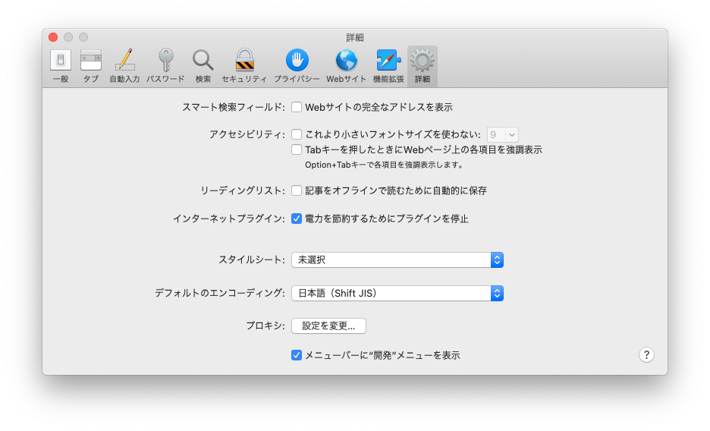This screenshot has width=710, height=431.
Task: Open the help question mark button
Action: point(646,355)
